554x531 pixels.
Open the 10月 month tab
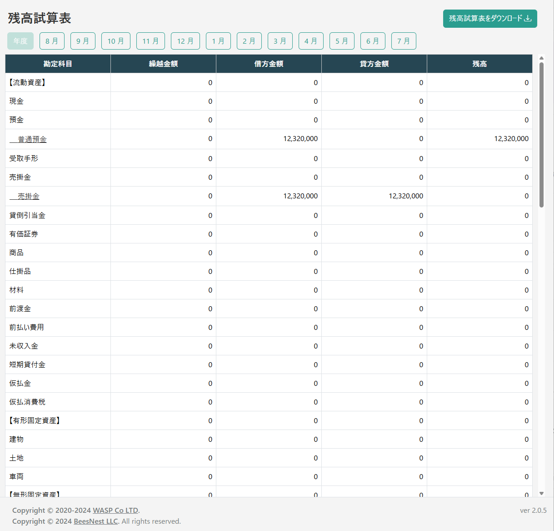pos(116,41)
